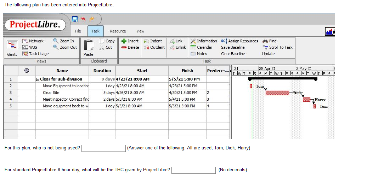Select the Move equipment back task name
The width and height of the screenshot is (367, 178).
[x=66, y=106]
